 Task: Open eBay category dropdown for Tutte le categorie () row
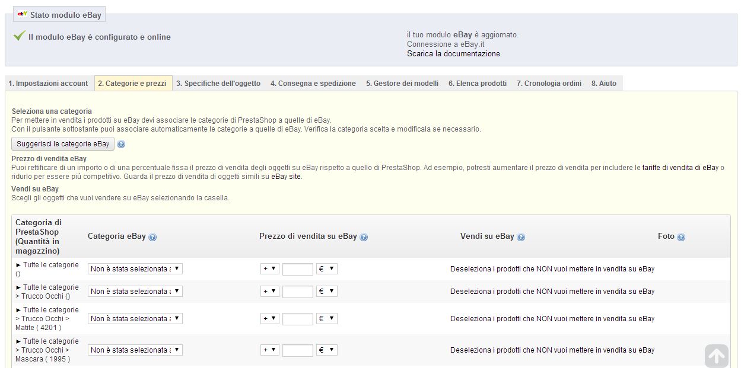point(135,269)
